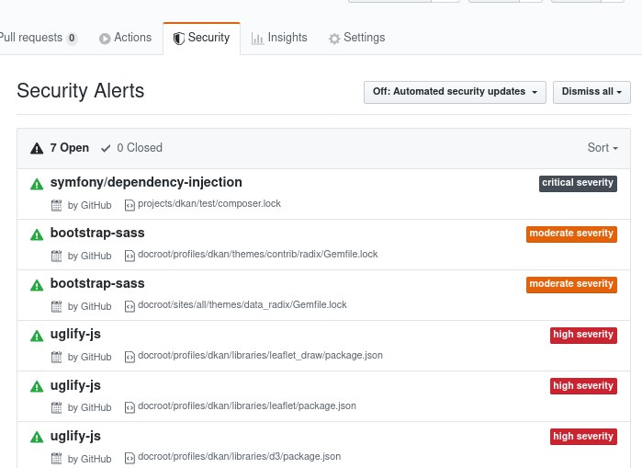The height and width of the screenshot is (468, 642).
Task: Switch to the Actions tab
Action: [125, 38]
